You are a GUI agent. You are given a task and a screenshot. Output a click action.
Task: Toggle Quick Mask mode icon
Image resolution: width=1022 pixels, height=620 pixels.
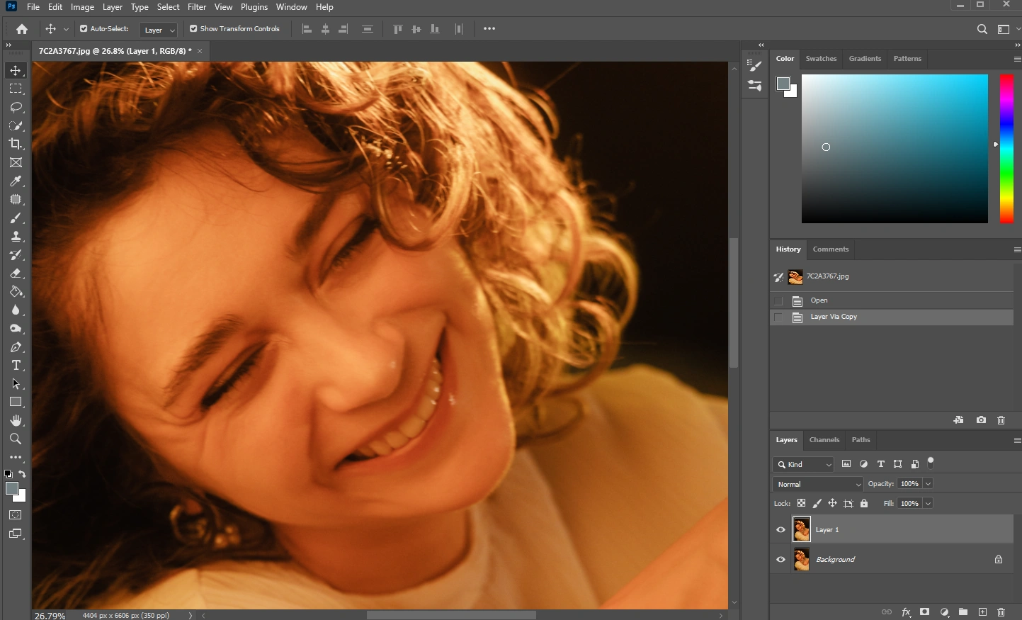tap(16, 515)
